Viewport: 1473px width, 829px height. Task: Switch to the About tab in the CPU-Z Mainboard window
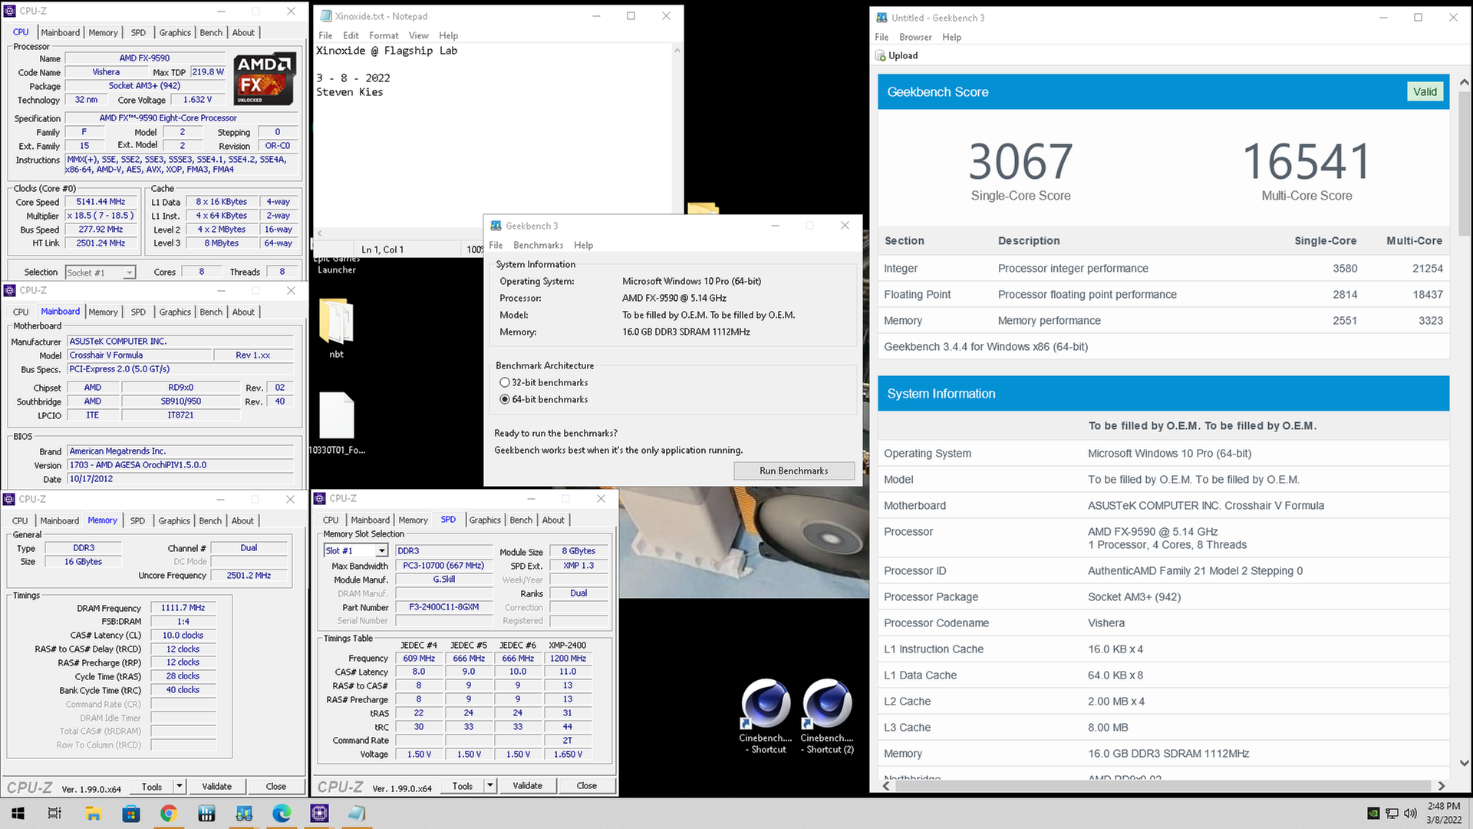[x=243, y=312]
